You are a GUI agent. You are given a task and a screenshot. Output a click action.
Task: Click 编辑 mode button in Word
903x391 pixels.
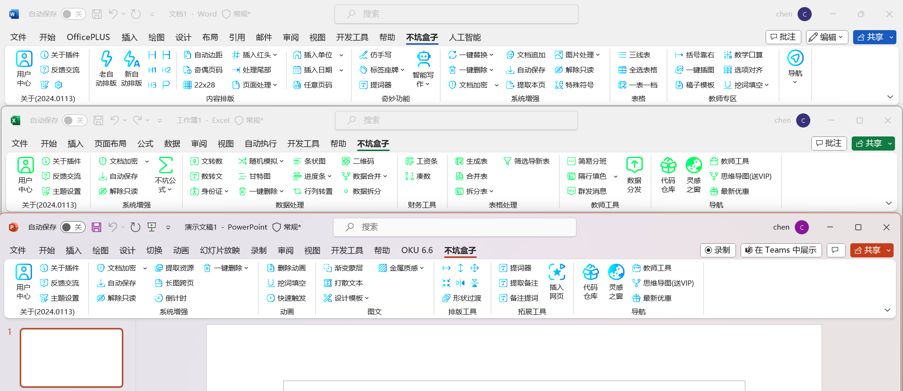click(827, 37)
